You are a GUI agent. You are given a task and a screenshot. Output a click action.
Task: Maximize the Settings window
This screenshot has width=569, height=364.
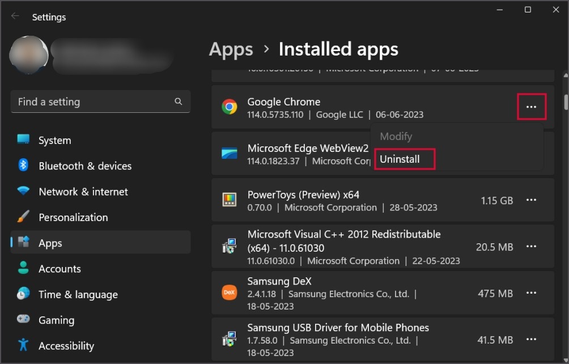tap(528, 10)
